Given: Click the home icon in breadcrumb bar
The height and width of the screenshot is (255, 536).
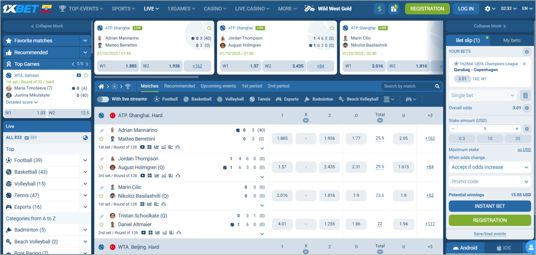Looking at the screenshot, I should [101, 86].
